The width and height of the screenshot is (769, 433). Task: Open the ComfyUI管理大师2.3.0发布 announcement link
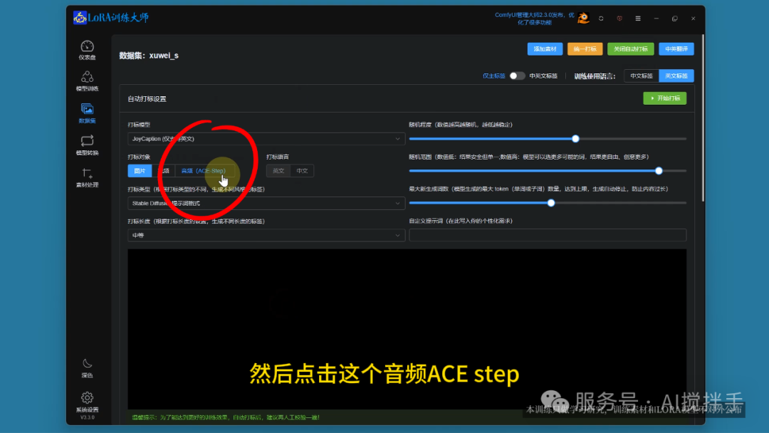[534, 19]
